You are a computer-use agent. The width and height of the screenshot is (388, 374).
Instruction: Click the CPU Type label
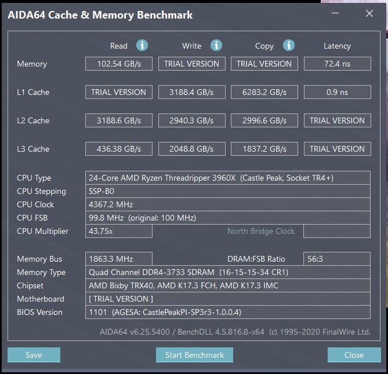coord(34,178)
